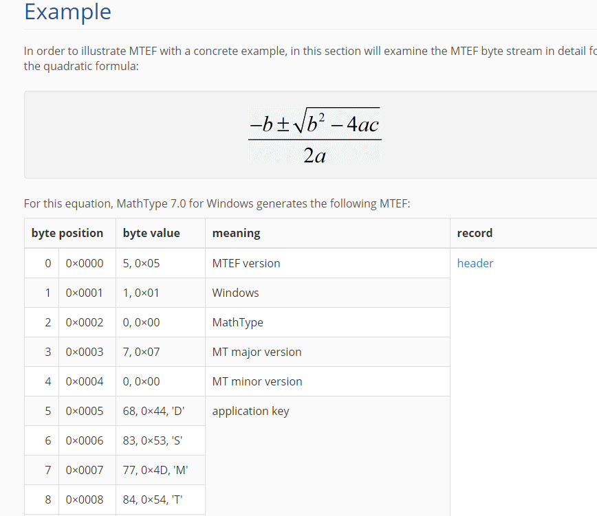Click the decimal position '5' cell beside '0×0005'
The height and width of the screenshot is (516, 597).
[x=41, y=411]
